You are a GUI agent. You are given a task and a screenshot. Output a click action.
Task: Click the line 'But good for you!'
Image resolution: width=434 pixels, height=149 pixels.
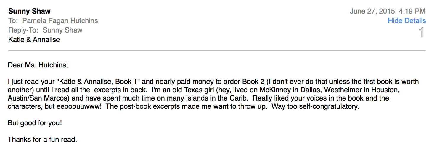coord(35,123)
